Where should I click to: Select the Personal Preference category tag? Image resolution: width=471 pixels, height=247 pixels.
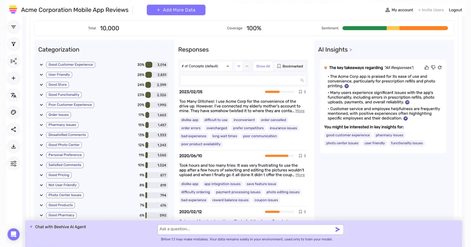[65, 155]
